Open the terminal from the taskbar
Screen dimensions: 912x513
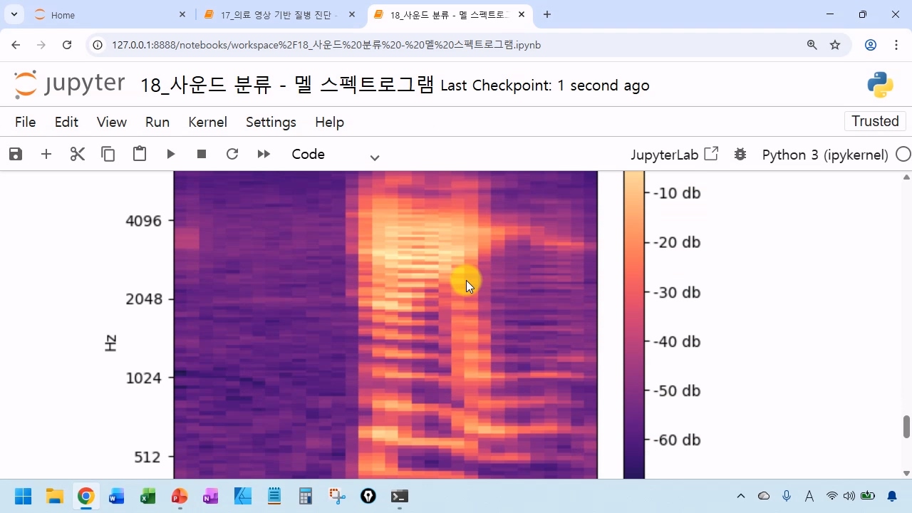[x=400, y=496]
